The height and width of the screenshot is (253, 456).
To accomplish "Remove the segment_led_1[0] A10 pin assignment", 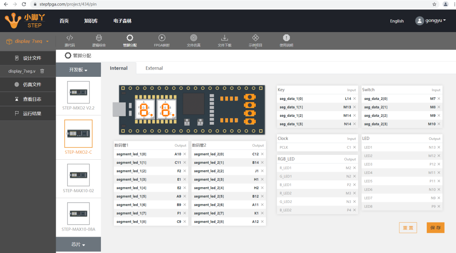I will point(185,154).
